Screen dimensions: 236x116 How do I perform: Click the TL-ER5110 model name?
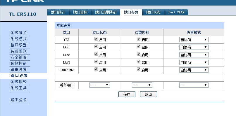[23, 14]
